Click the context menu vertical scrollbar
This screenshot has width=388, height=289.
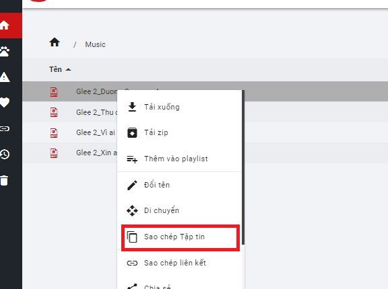coord(243,167)
